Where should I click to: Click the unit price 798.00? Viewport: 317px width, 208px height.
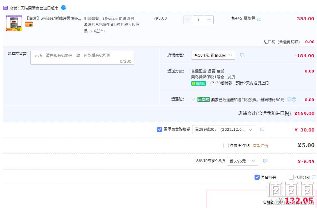coord(160,19)
